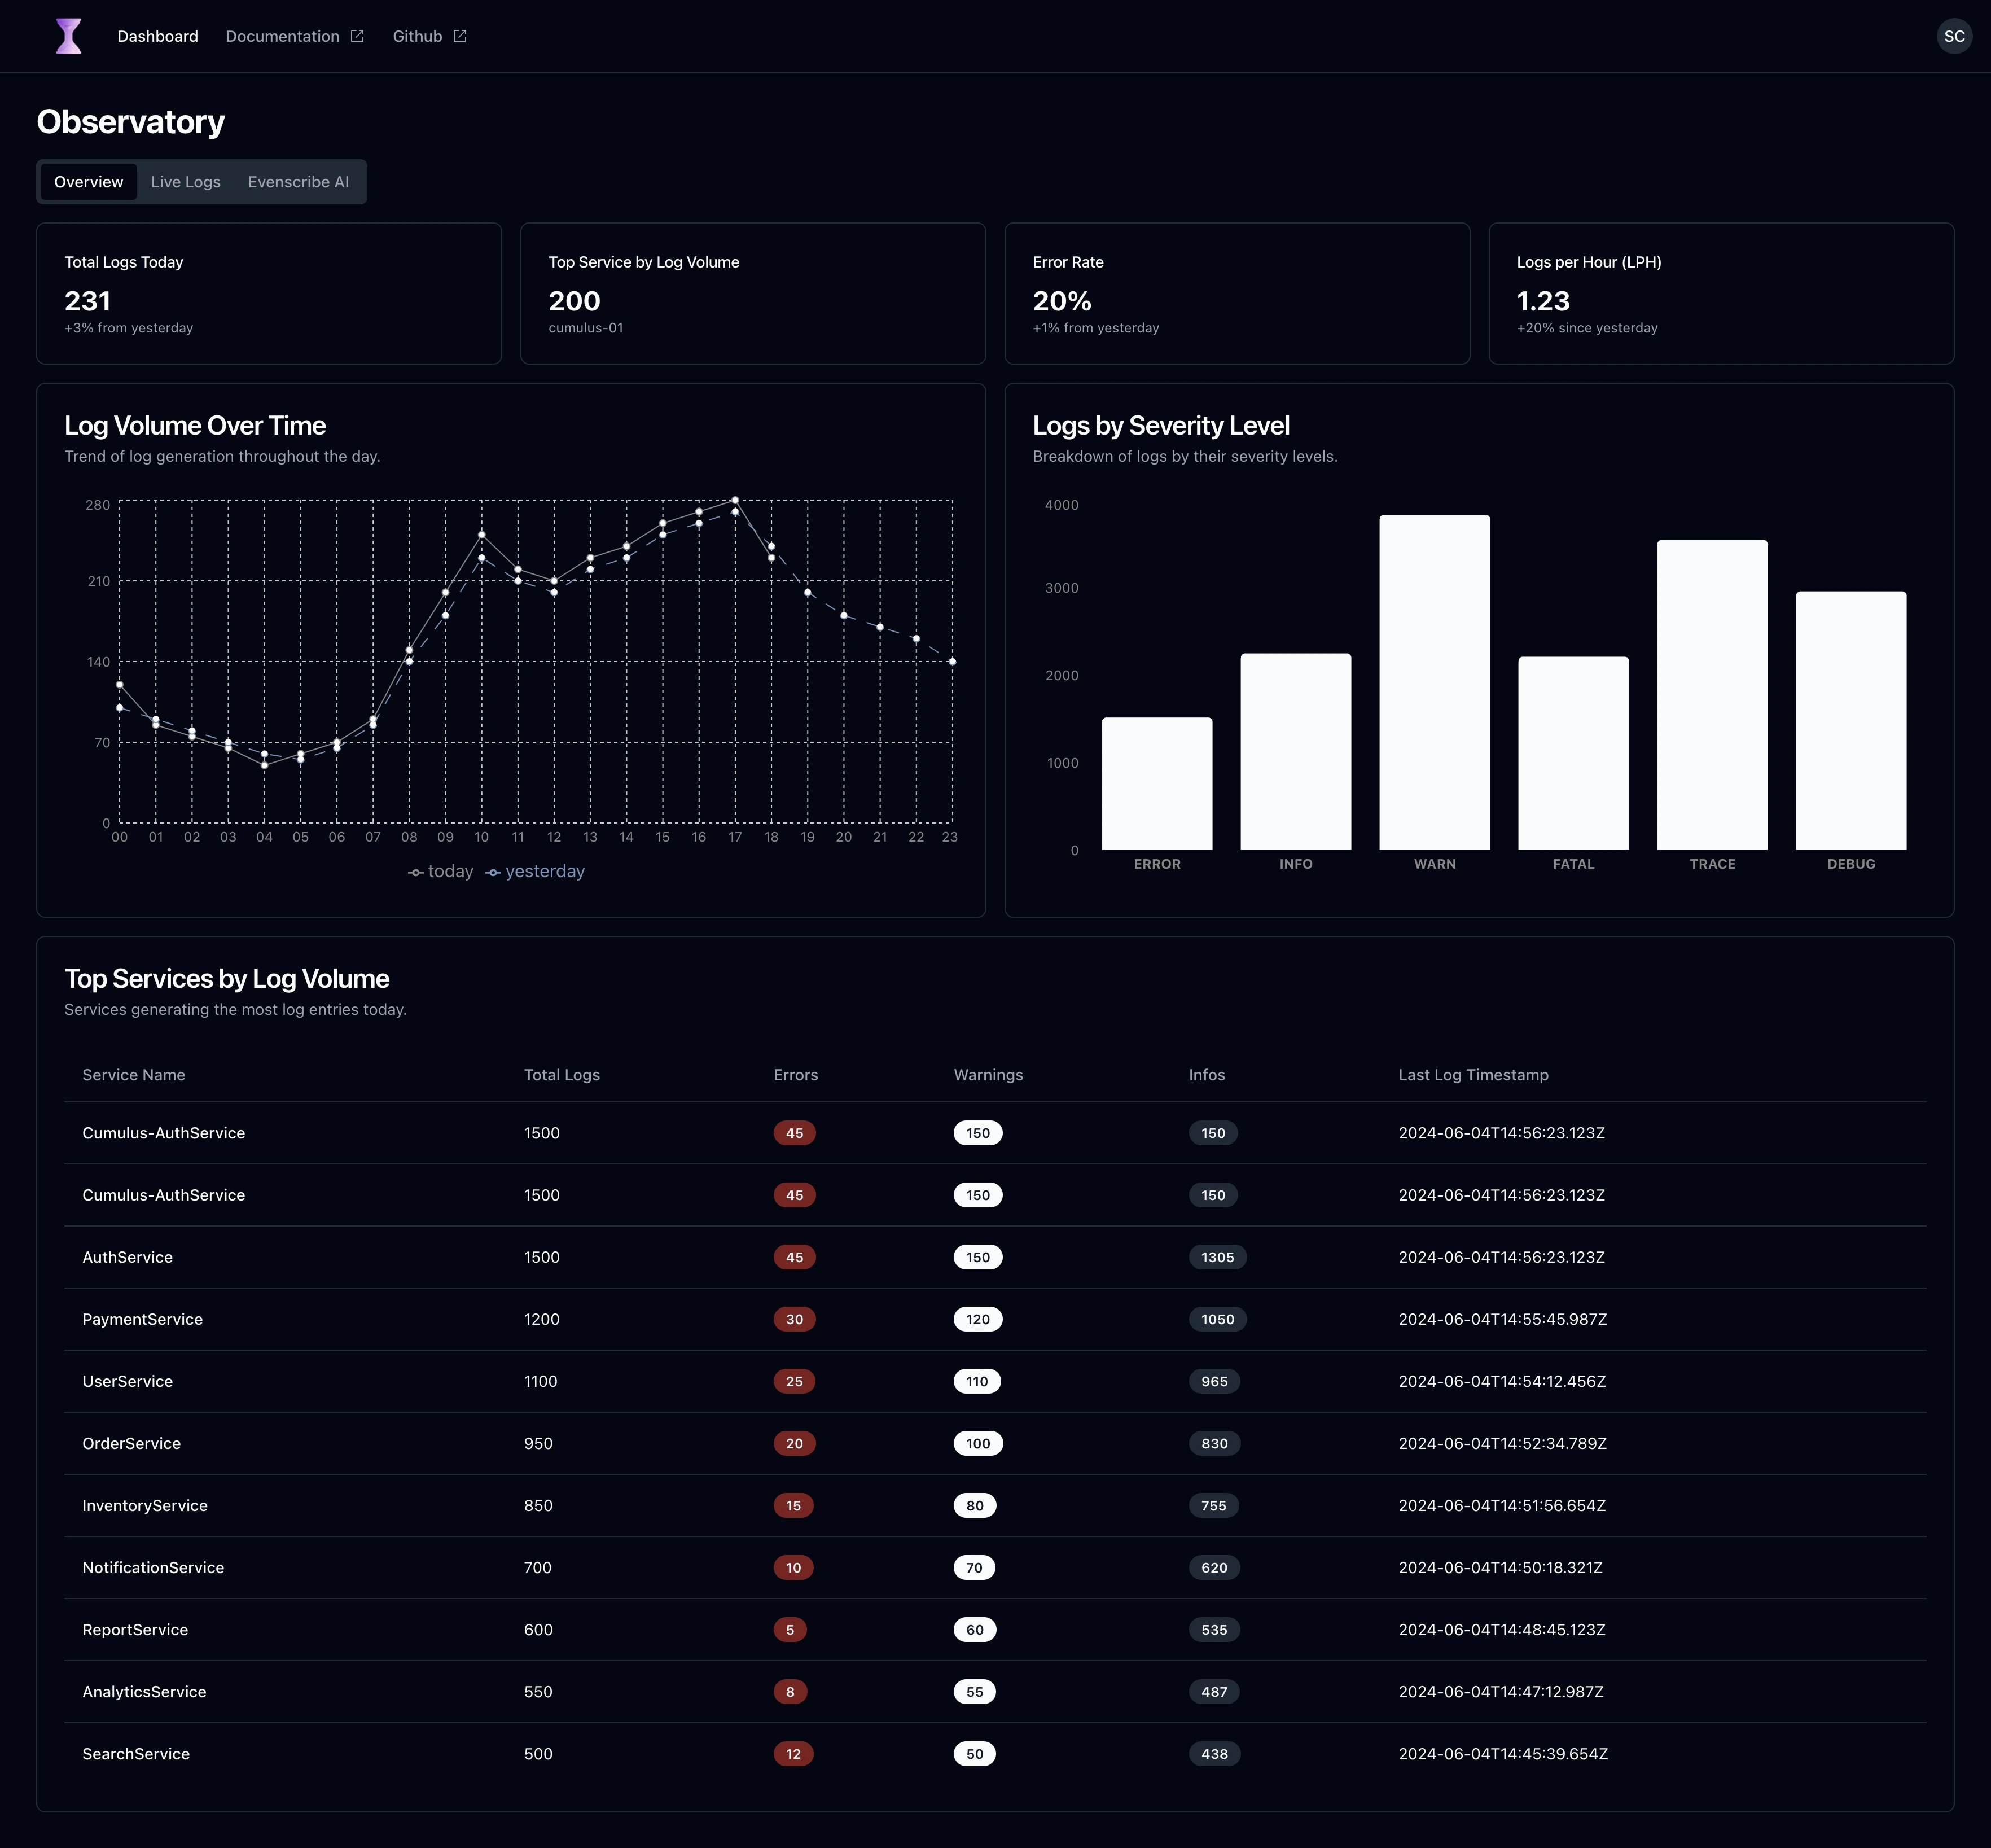
Task: Open the Documentation link
Action: coord(282,36)
